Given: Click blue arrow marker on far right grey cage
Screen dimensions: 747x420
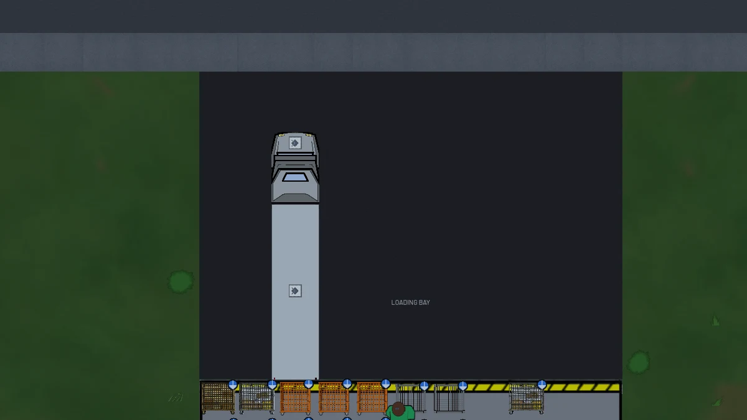Looking at the screenshot, I should (542, 385).
